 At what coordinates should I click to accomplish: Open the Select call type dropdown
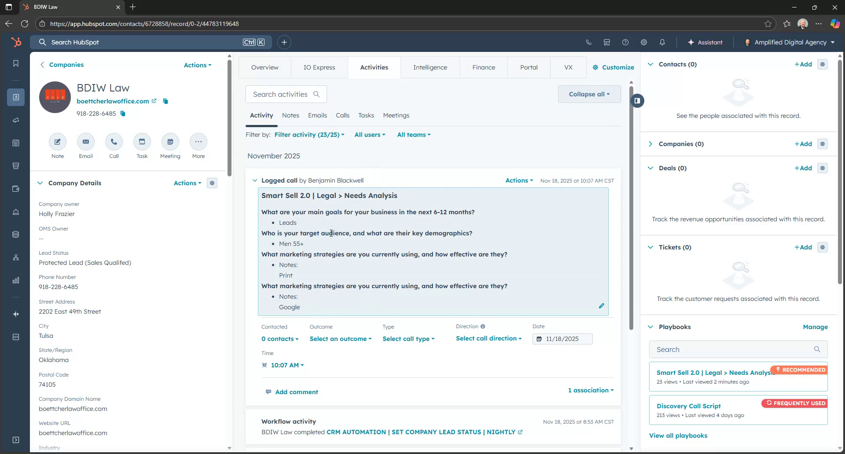click(408, 339)
